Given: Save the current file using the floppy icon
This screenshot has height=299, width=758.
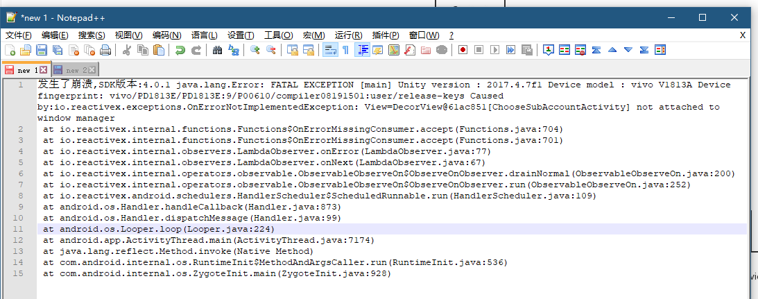Looking at the screenshot, I should tap(42, 50).
